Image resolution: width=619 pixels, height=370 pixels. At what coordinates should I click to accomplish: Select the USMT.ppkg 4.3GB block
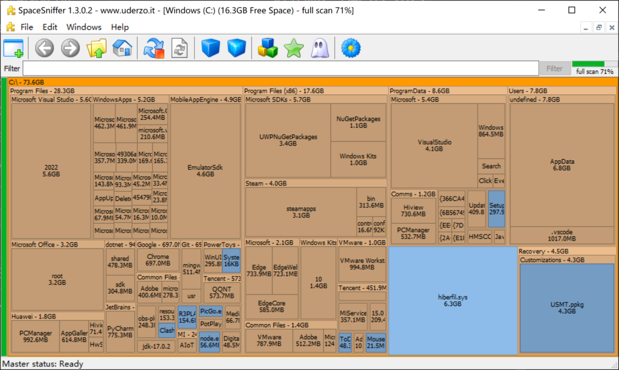click(x=567, y=308)
